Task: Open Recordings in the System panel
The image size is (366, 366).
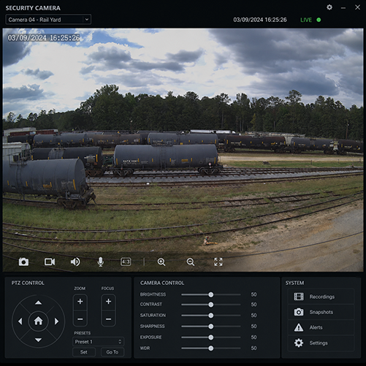Action: pos(321,297)
